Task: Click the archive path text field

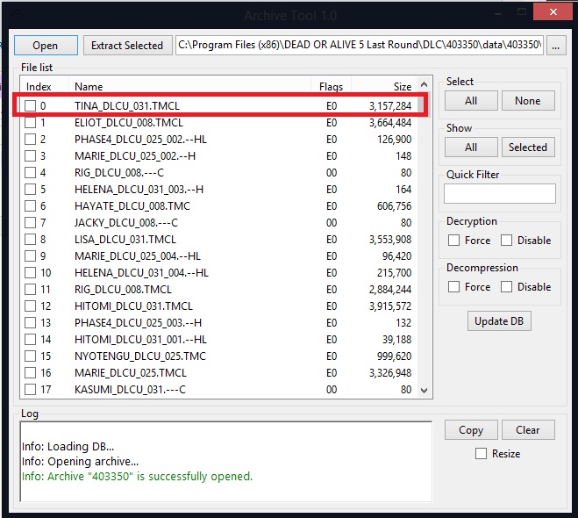Action: (360, 46)
